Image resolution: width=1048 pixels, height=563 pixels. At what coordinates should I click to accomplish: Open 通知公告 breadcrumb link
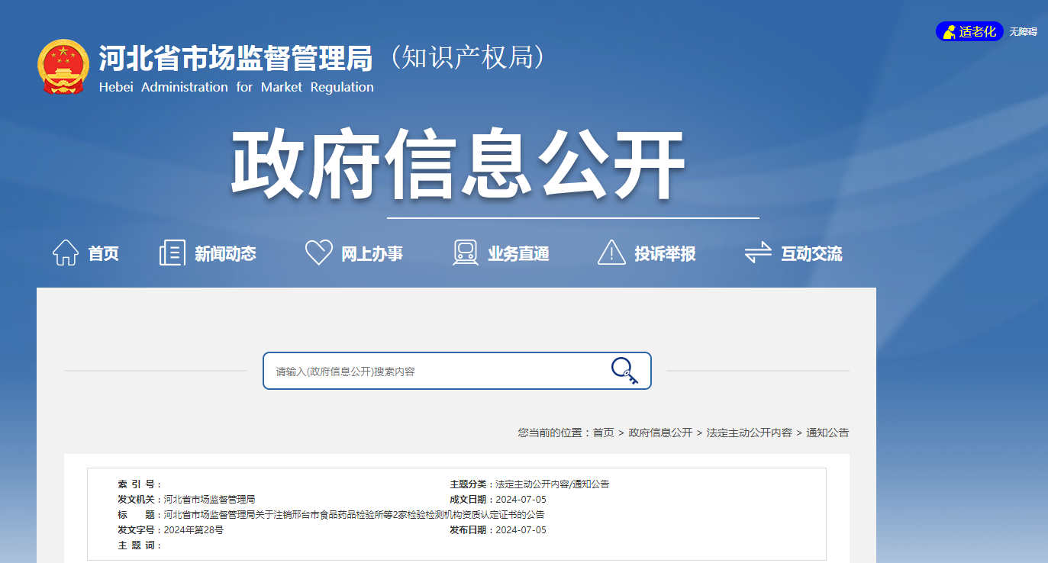827,433
